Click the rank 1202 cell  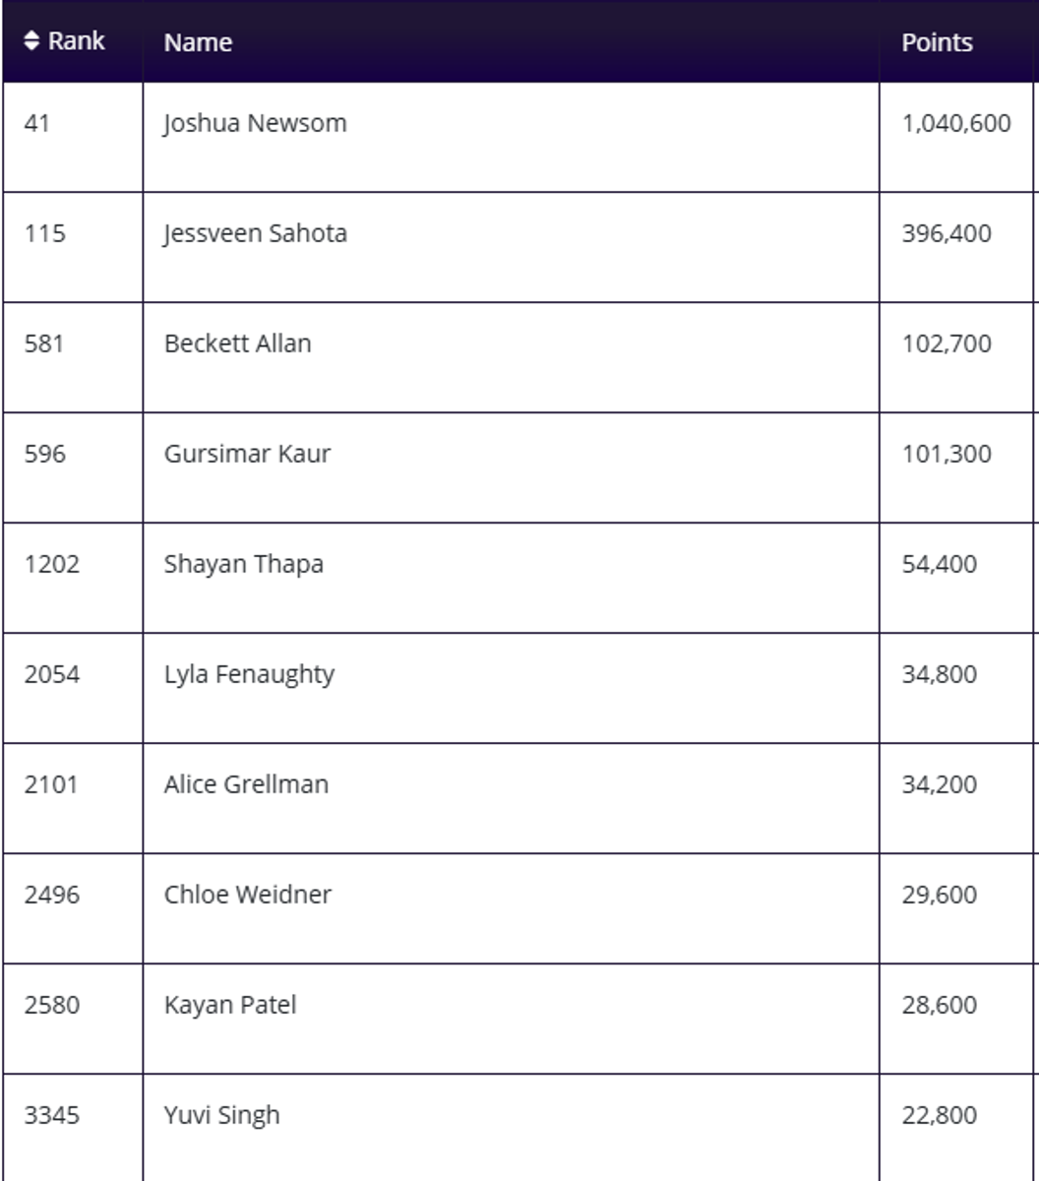(x=51, y=565)
